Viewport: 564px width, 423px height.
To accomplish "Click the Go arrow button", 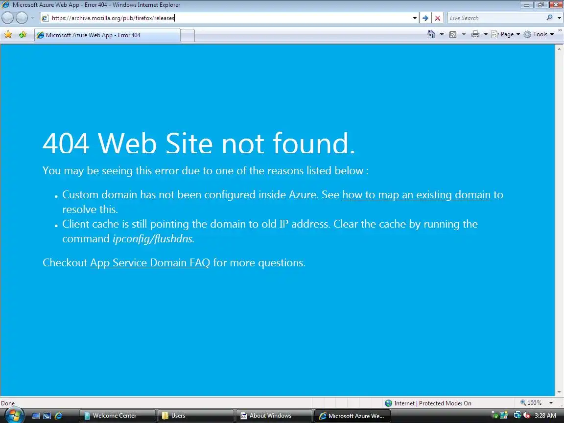I will [x=425, y=18].
